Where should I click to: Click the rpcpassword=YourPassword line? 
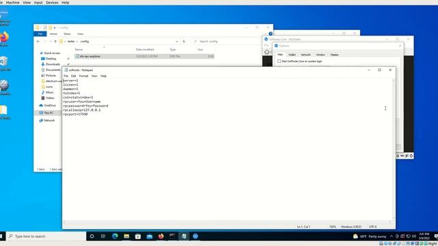coord(86,106)
